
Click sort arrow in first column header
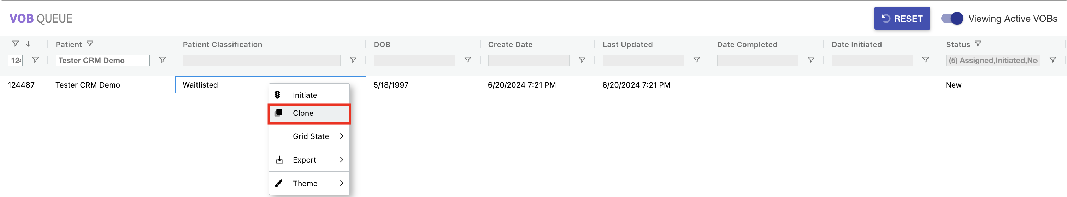click(28, 44)
